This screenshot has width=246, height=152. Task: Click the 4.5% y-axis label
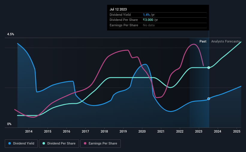tap(10, 34)
